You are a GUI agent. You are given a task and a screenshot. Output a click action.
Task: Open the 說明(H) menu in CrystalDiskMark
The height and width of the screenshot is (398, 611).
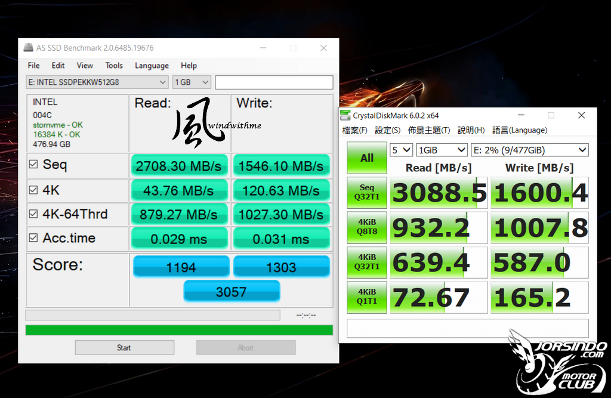click(x=471, y=130)
